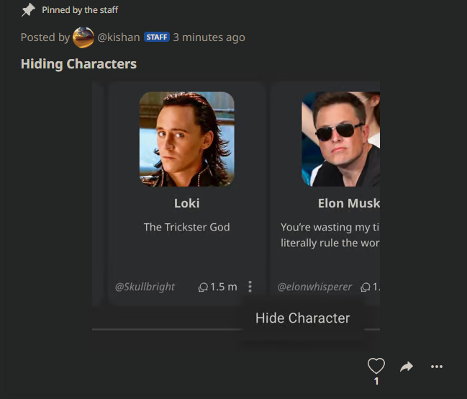The height and width of the screenshot is (399, 467).
Task: Open Loki card's vertical three-dot menu
Action: 250,287
